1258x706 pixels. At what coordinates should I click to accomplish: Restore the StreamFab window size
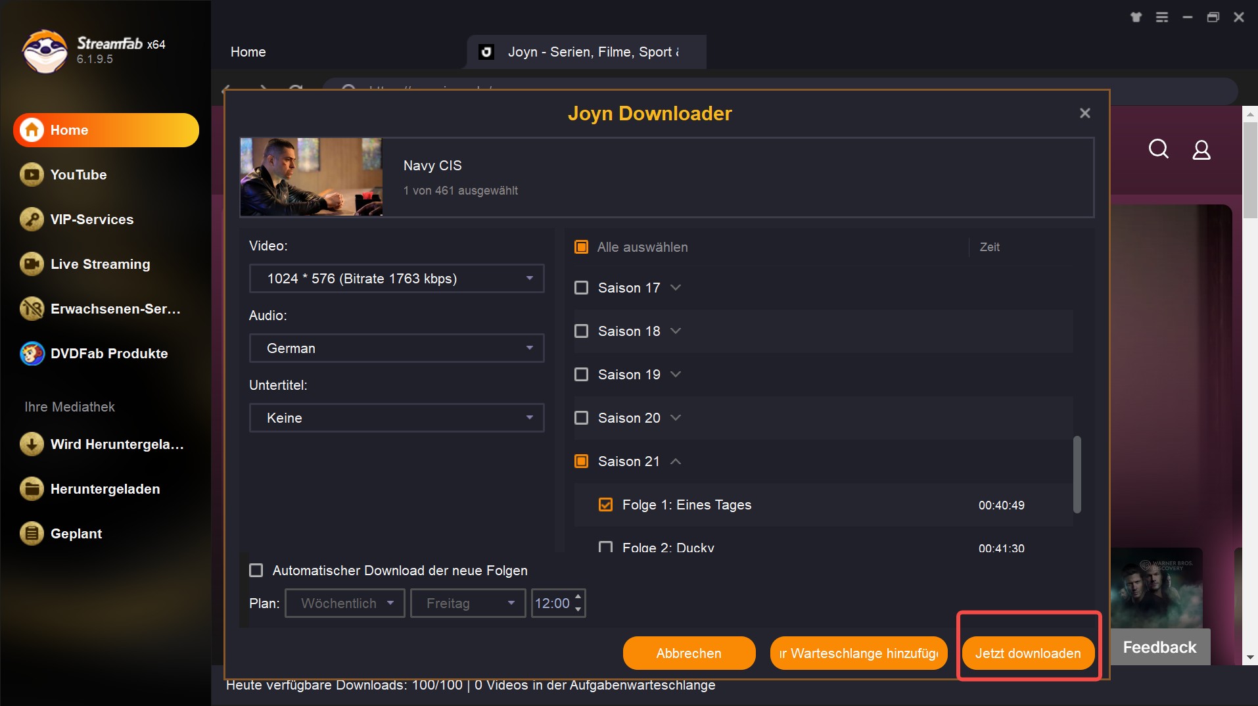[1213, 17]
